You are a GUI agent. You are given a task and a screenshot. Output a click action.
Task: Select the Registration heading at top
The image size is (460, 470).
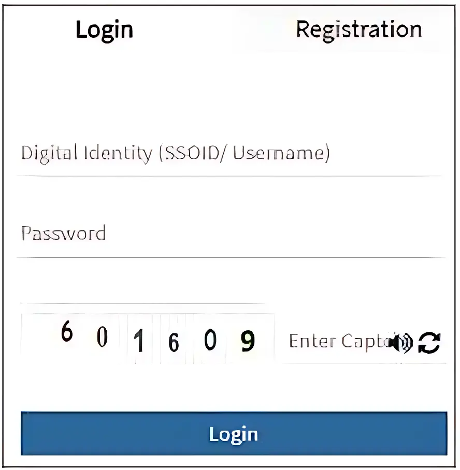pos(358,30)
